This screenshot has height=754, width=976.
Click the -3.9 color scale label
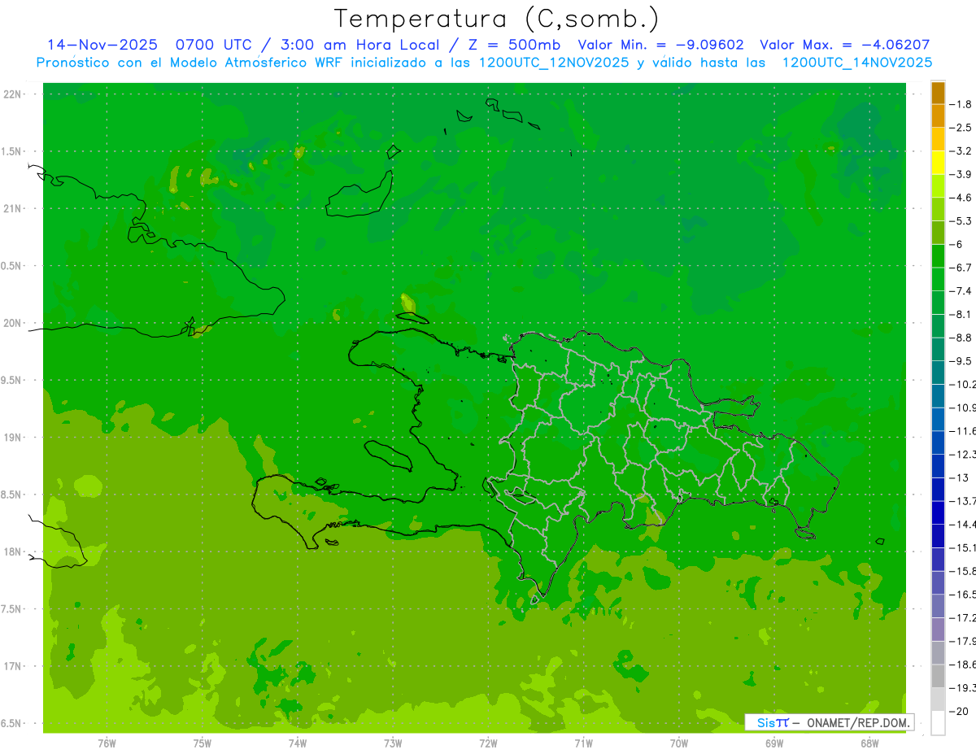pyautogui.click(x=961, y=174)
